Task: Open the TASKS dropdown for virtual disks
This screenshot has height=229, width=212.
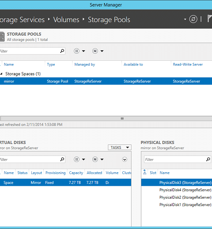Action: pos(120,148)
